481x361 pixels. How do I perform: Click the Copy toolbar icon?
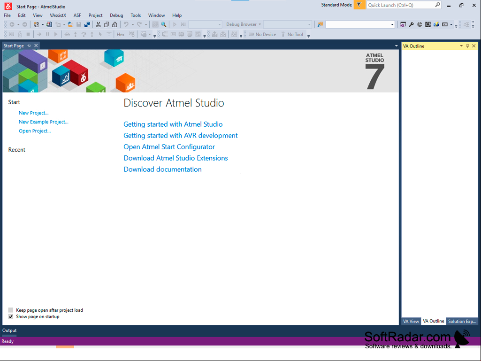[107, 24]
